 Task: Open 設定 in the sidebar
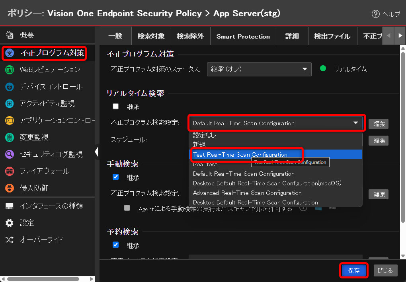point(27,223)
